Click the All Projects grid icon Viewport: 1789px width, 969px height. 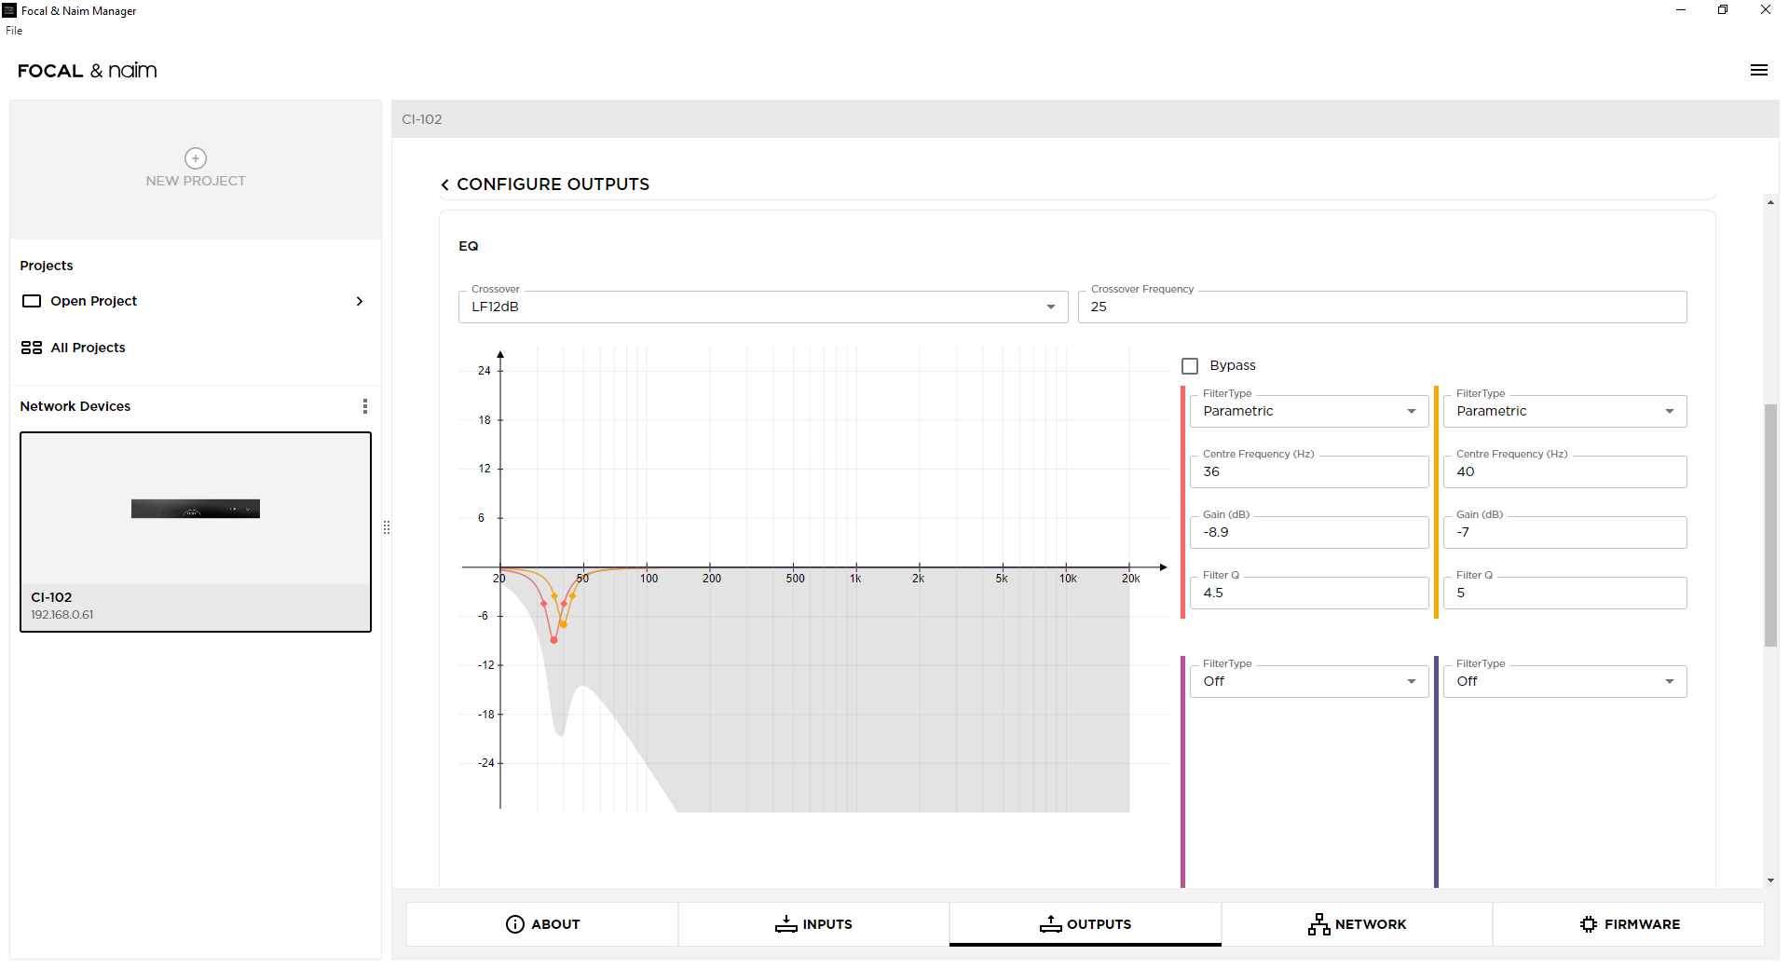pyautogui.click(x=32, y=348)
